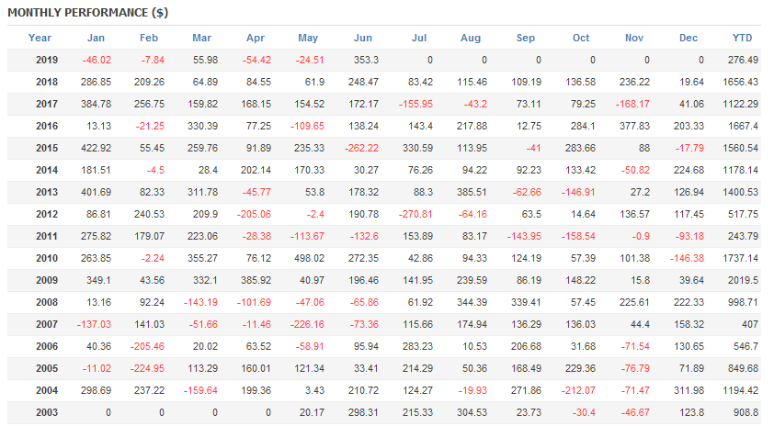Select the May 2010 value 498.02
This screenshot has width=774, height=426.
tap(308, 258)
